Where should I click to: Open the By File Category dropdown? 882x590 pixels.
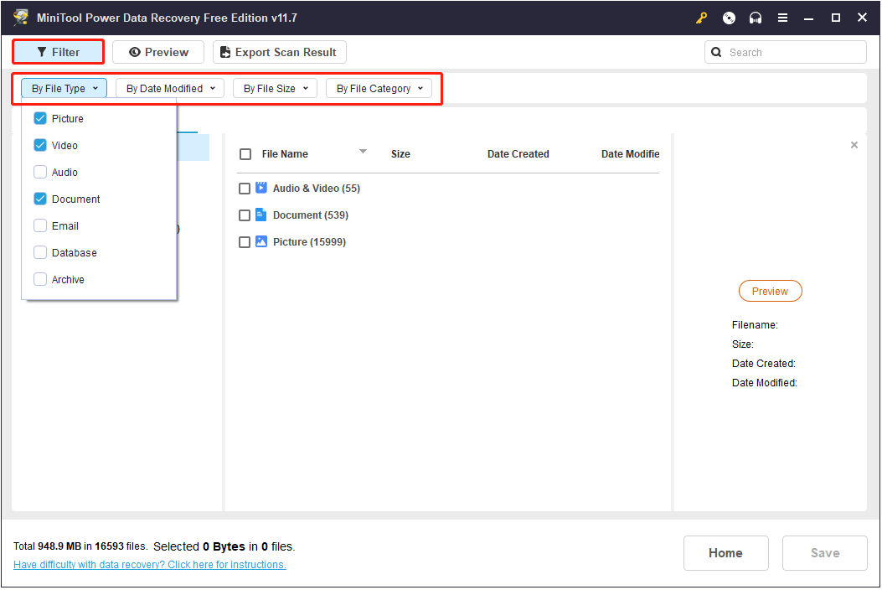(379, 88)
